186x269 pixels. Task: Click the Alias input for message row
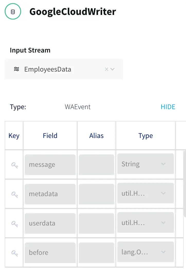[96, 165]
